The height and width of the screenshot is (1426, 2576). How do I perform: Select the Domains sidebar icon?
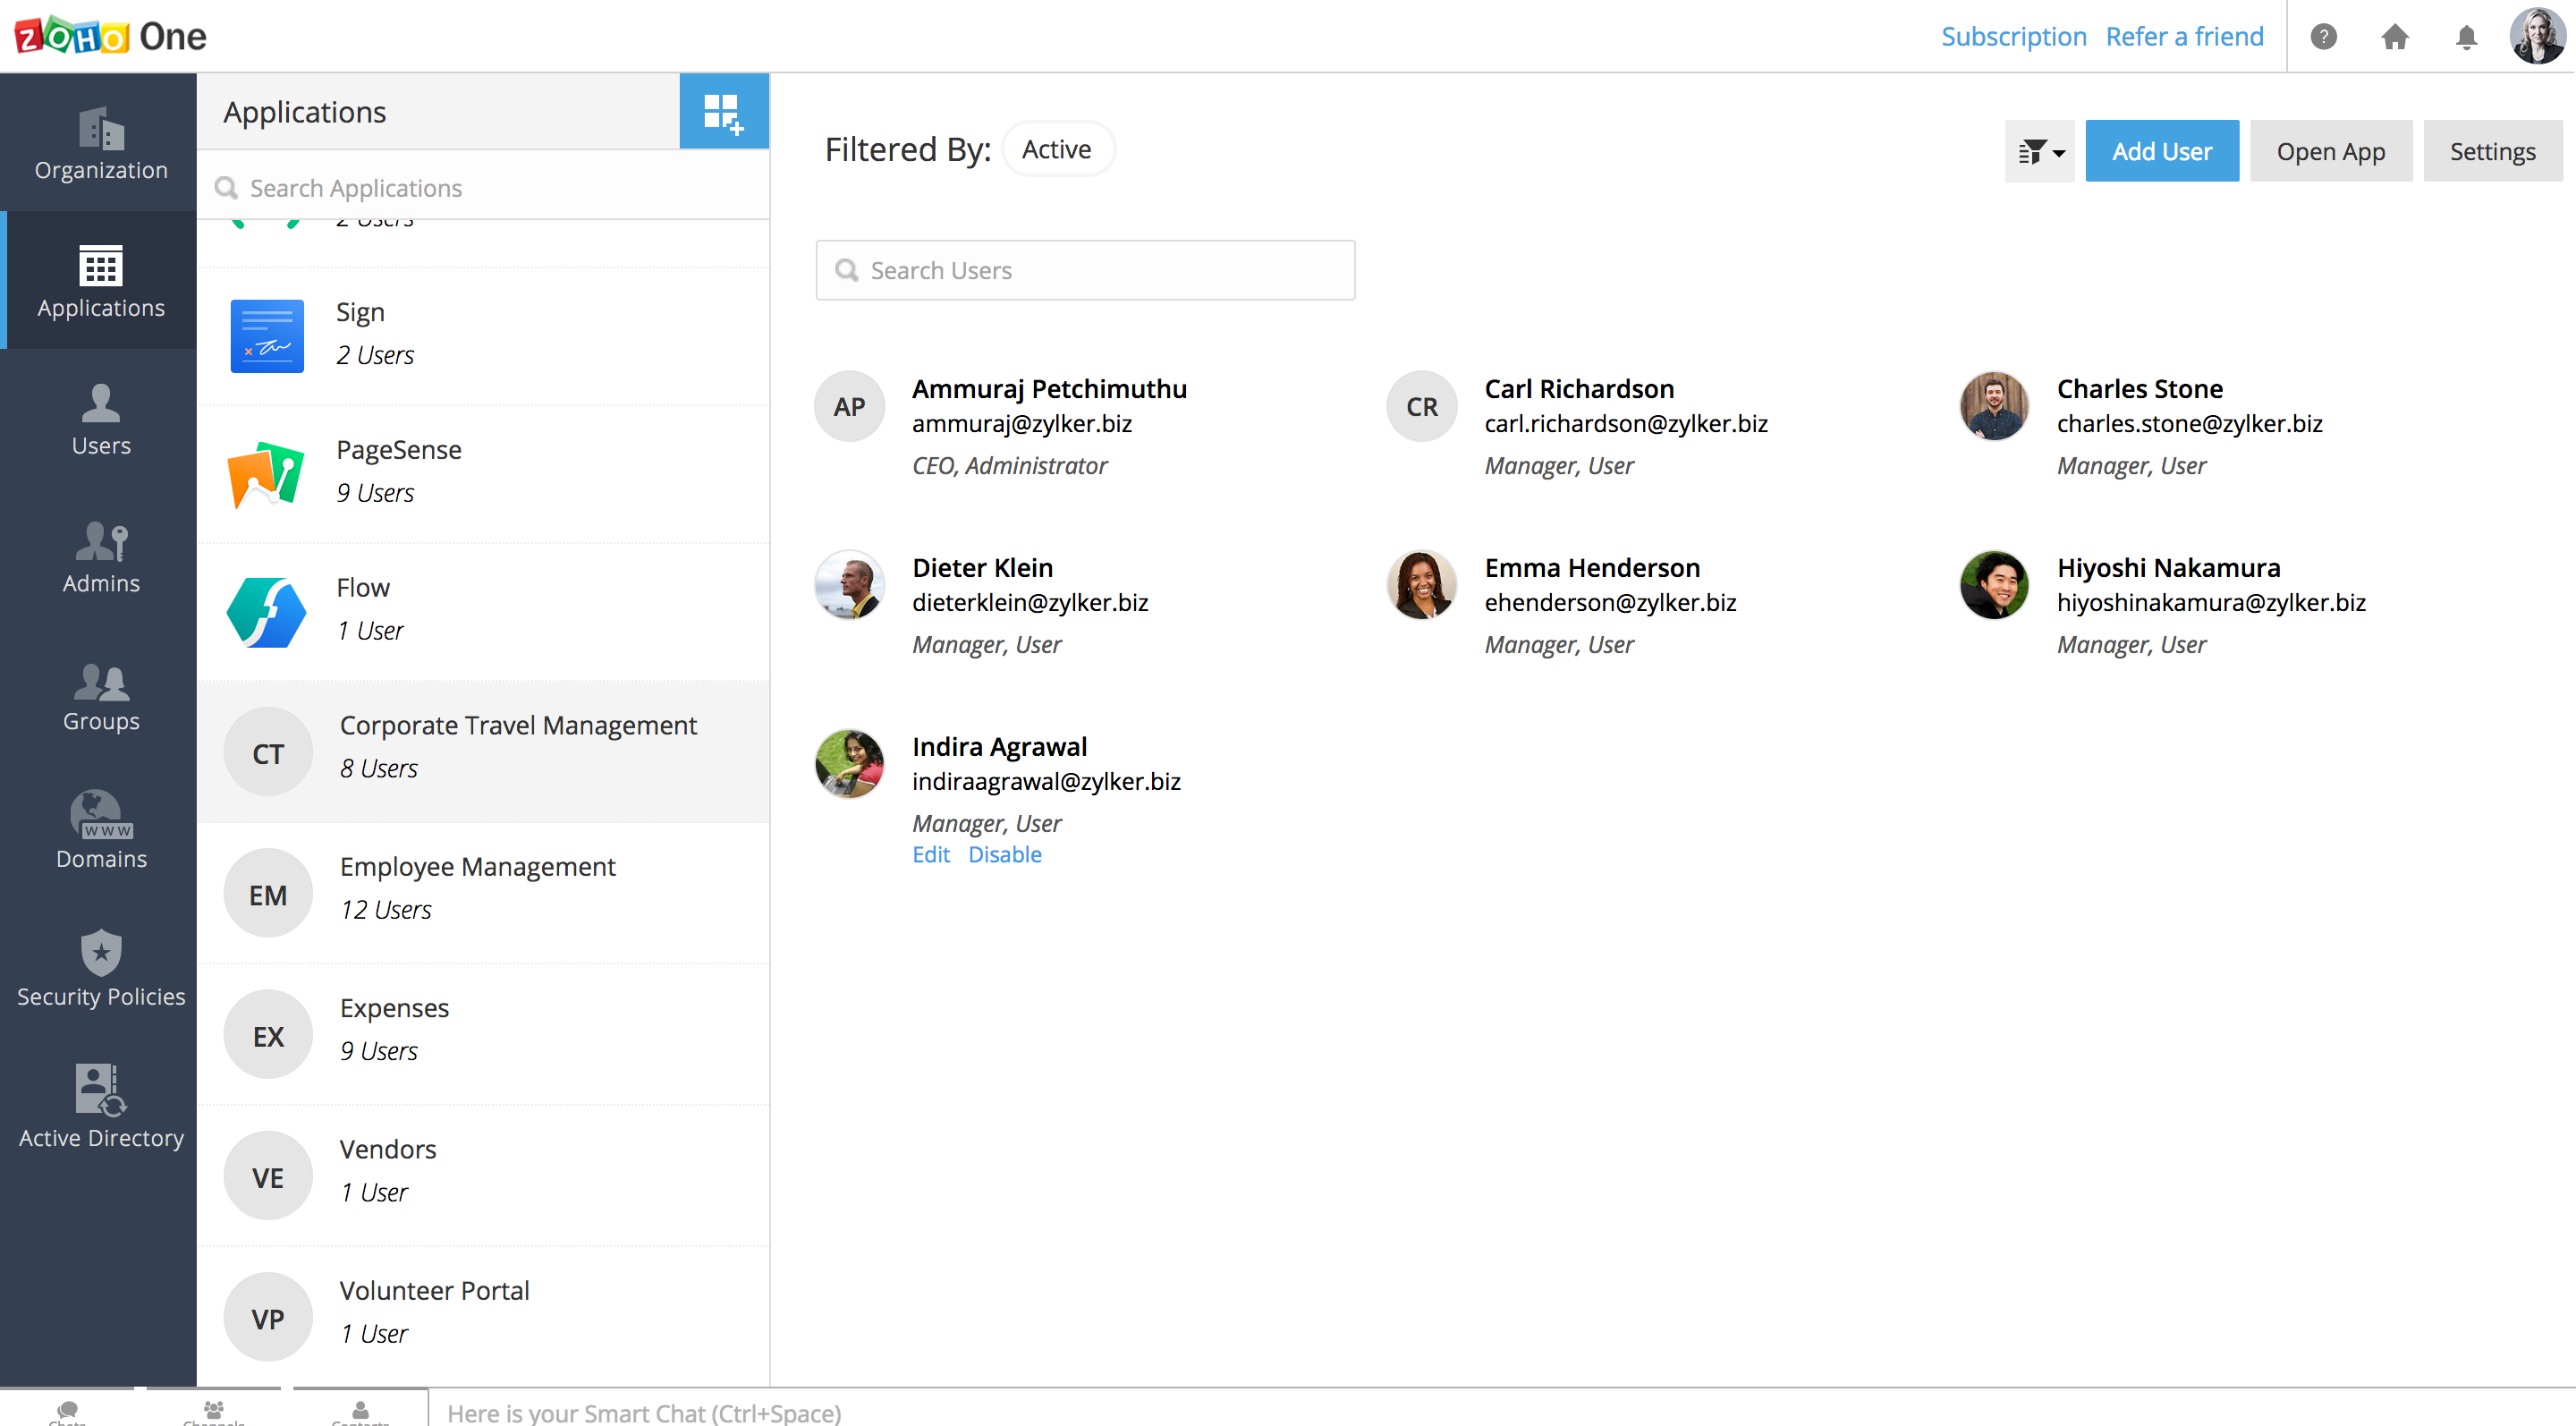(x=100, y=832)
